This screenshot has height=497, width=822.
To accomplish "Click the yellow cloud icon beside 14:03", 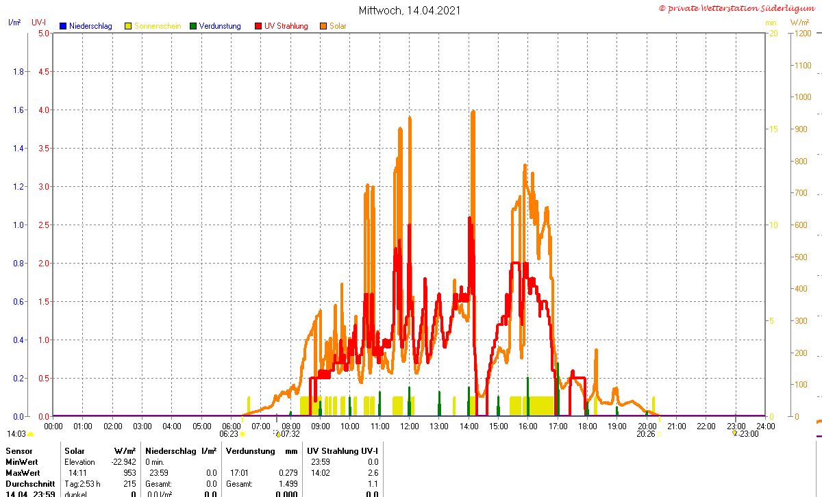I will pyautogui.click(x=31, y=434).
